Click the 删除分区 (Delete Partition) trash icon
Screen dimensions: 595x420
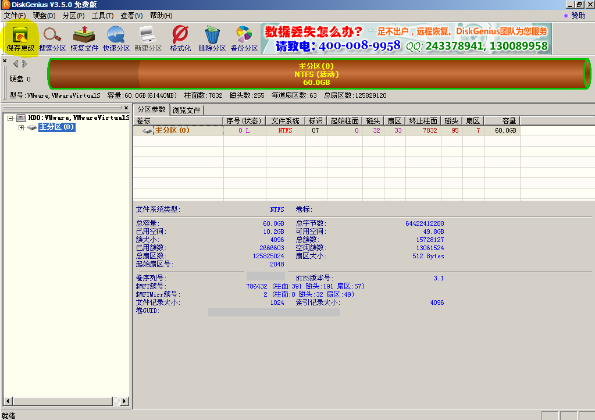pyautogui.click(x=212, y=38)
